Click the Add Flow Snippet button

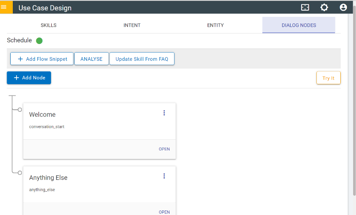[x=42, y=59]
